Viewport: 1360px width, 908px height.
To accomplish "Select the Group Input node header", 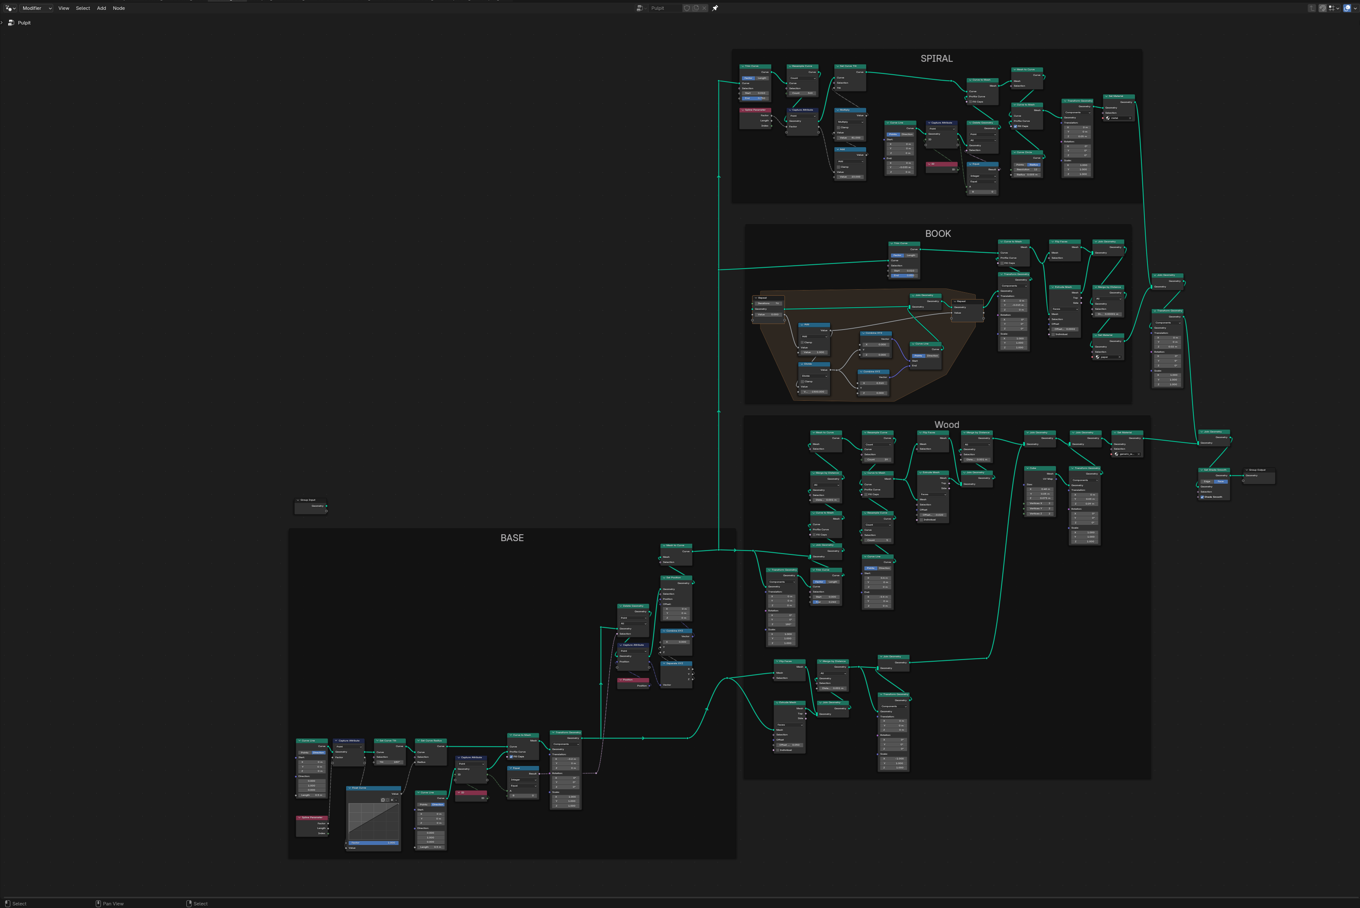I will tap(310, 500).
